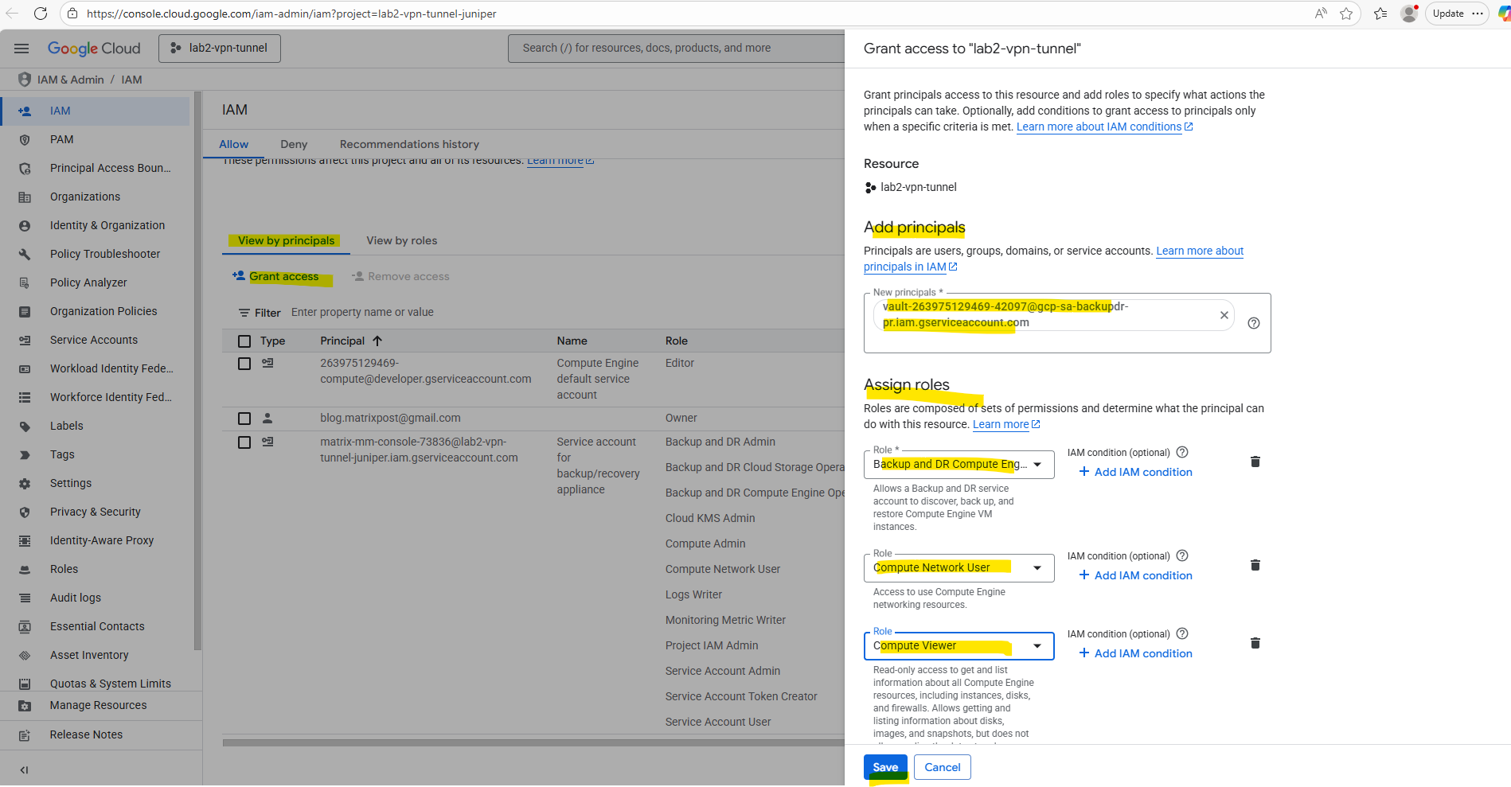Select the matrix-mm-console service account checkbox
Viewport: 1511px width, 787px height.
[x=244, y=442]
